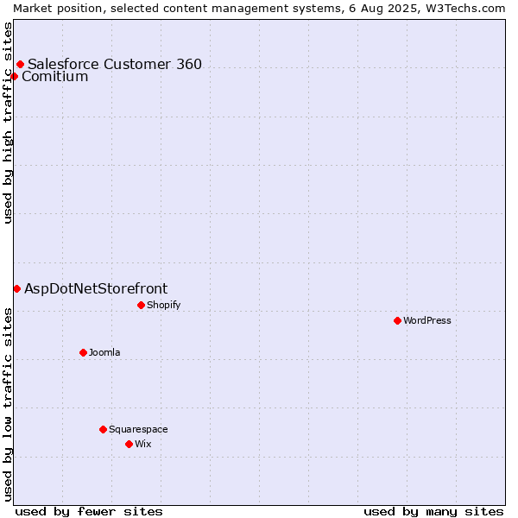Select the 'Comitium' label text
Image resolution: width=518 pixels, height=518 pixels.
pos(55,77)
